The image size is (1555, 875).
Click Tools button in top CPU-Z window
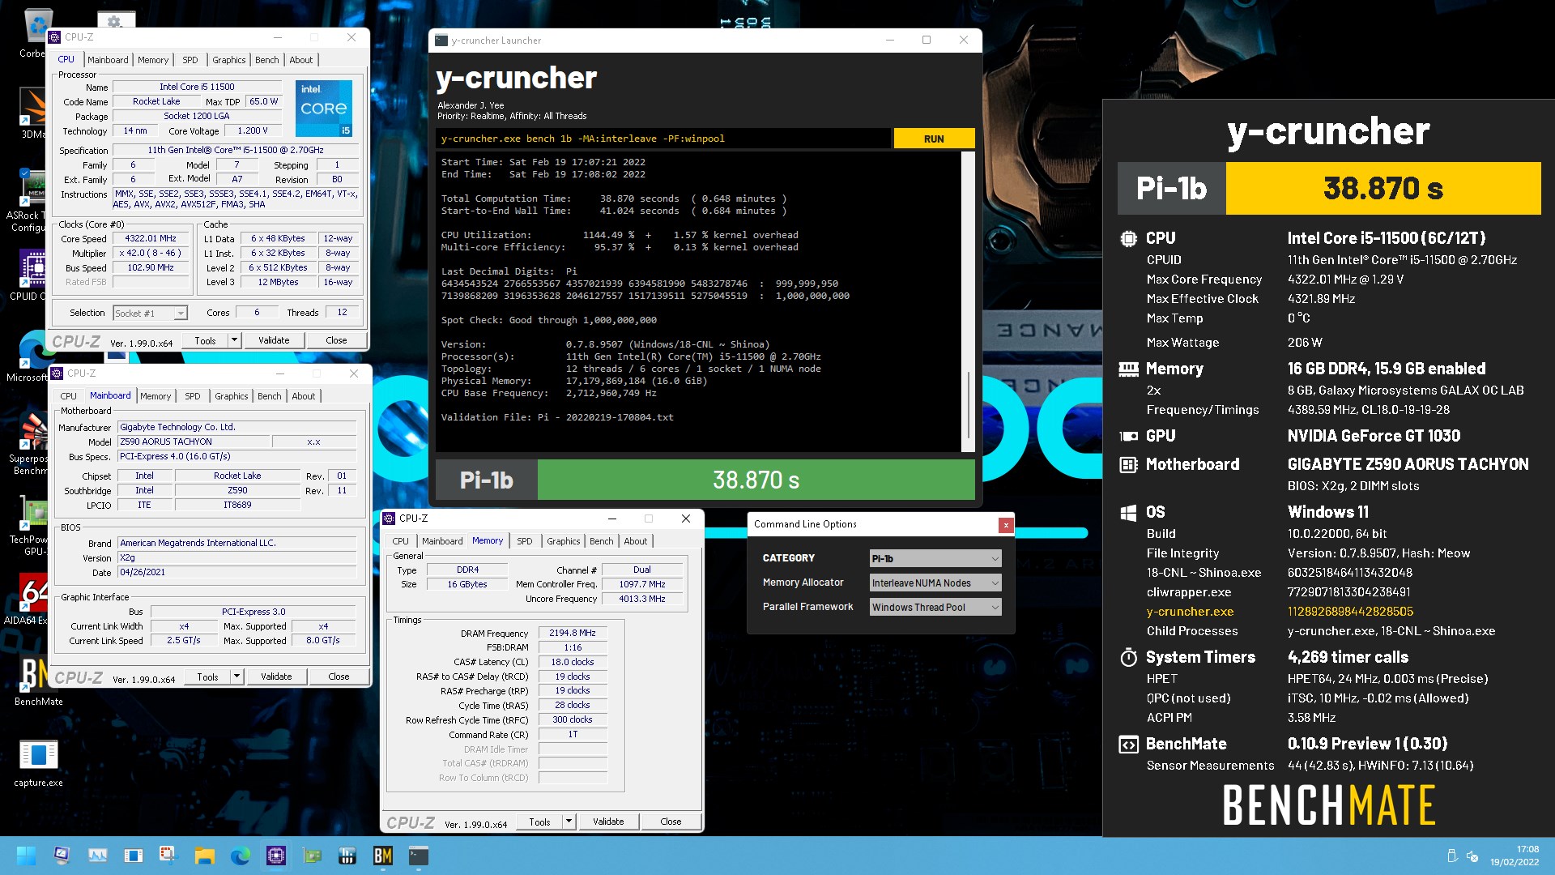tap(205, 340)
